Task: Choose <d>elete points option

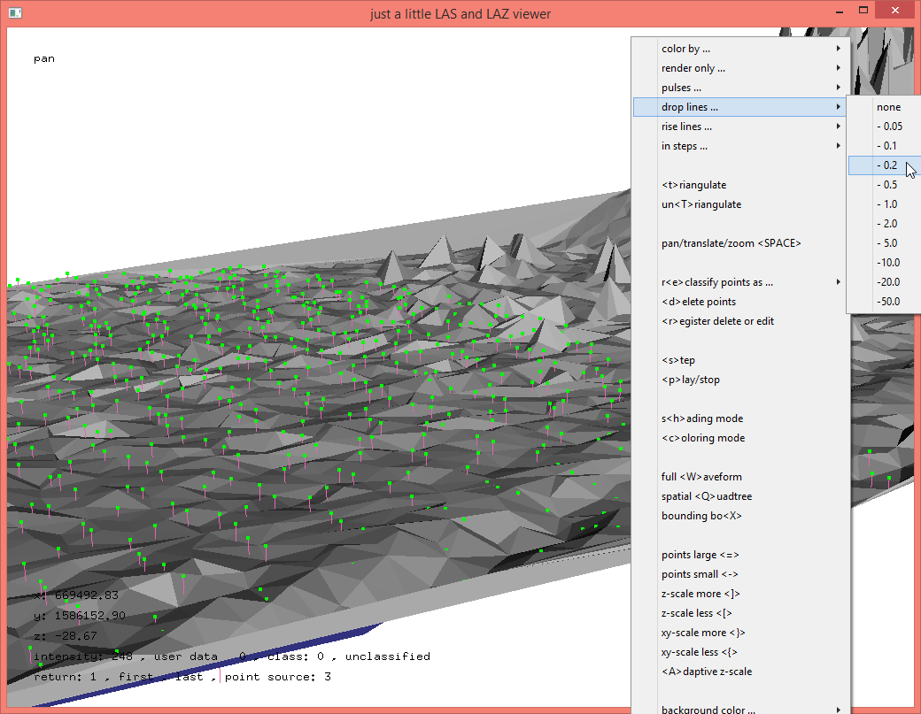Action: tap(699, 302)
